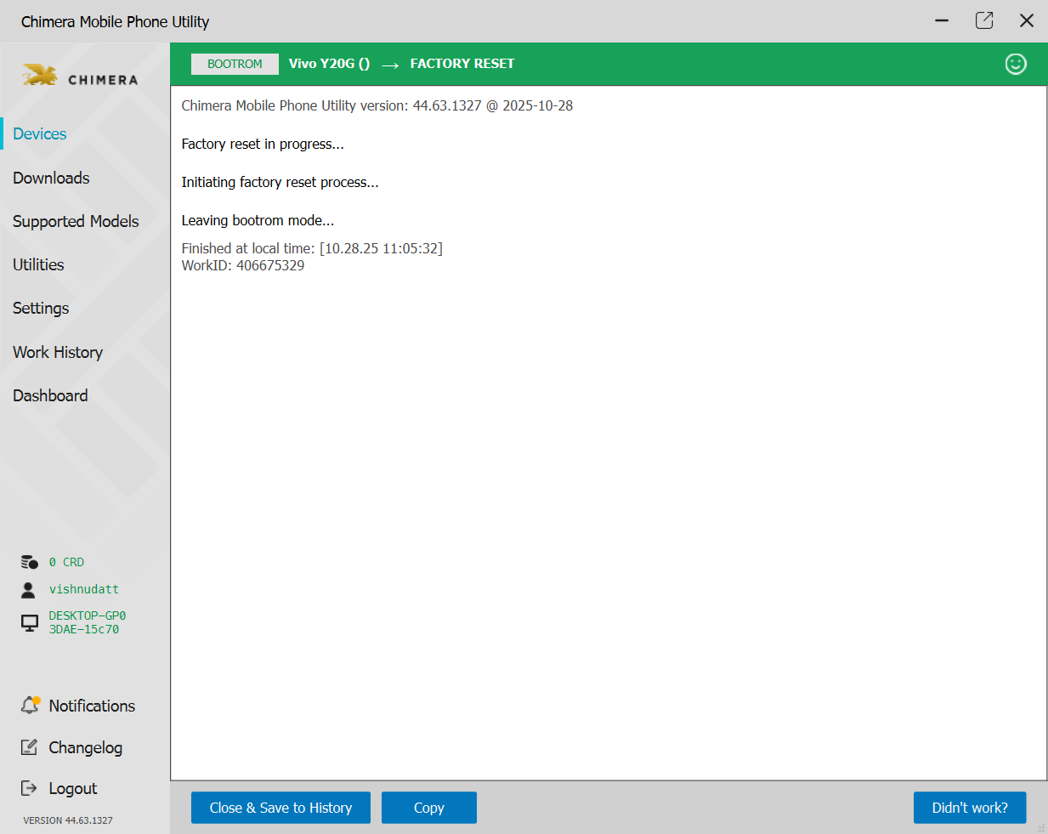Click the Vivo Y20G () device name
1048x834 pixels.
pos(329,64)
